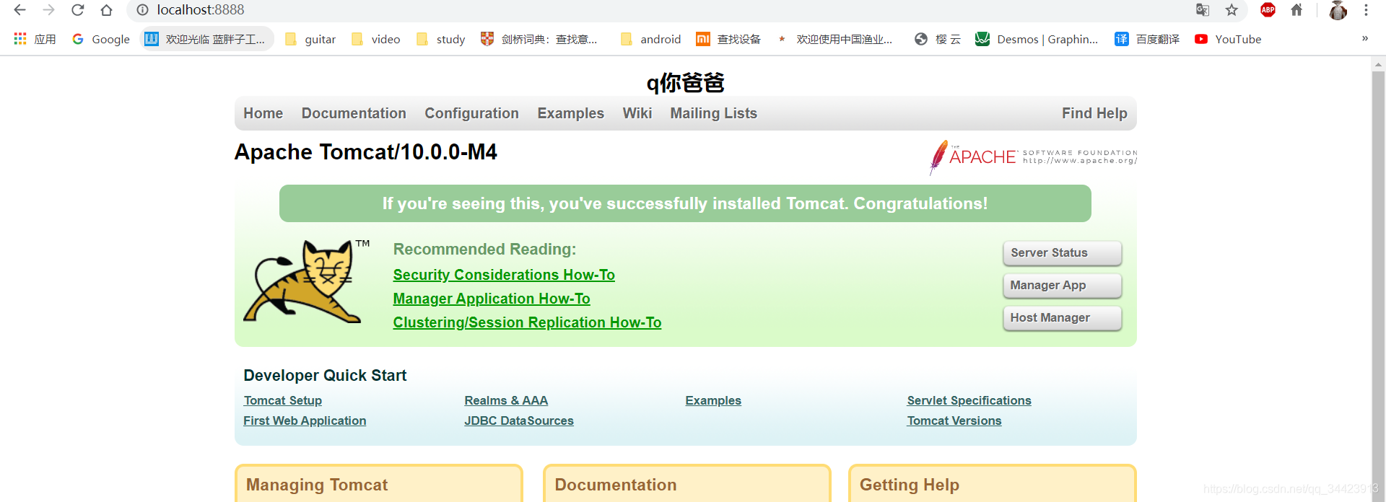Open Cambridge dictionary bookmark

pos(539,39)
